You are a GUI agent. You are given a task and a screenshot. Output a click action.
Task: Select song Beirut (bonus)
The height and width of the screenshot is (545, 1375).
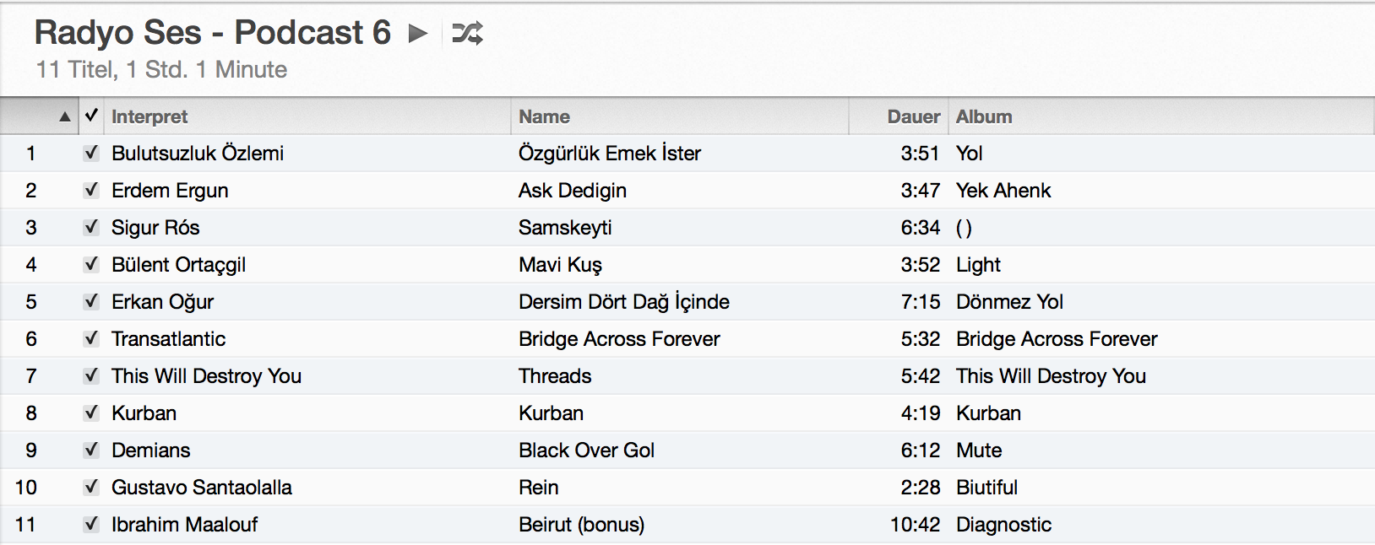(581, 525)
